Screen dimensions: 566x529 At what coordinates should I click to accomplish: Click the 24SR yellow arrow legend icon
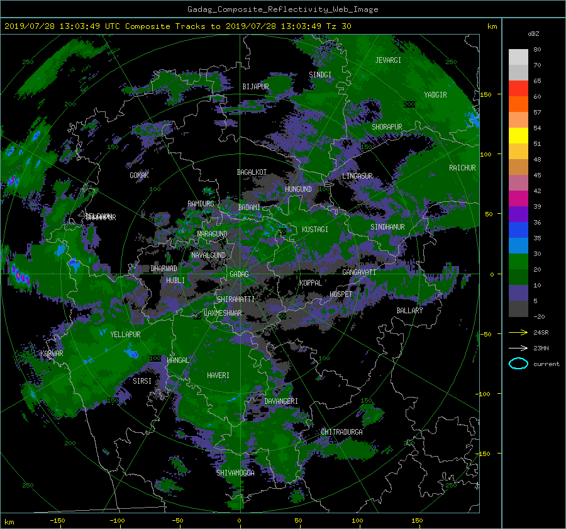pyautogui.click(x=518, y=332)
